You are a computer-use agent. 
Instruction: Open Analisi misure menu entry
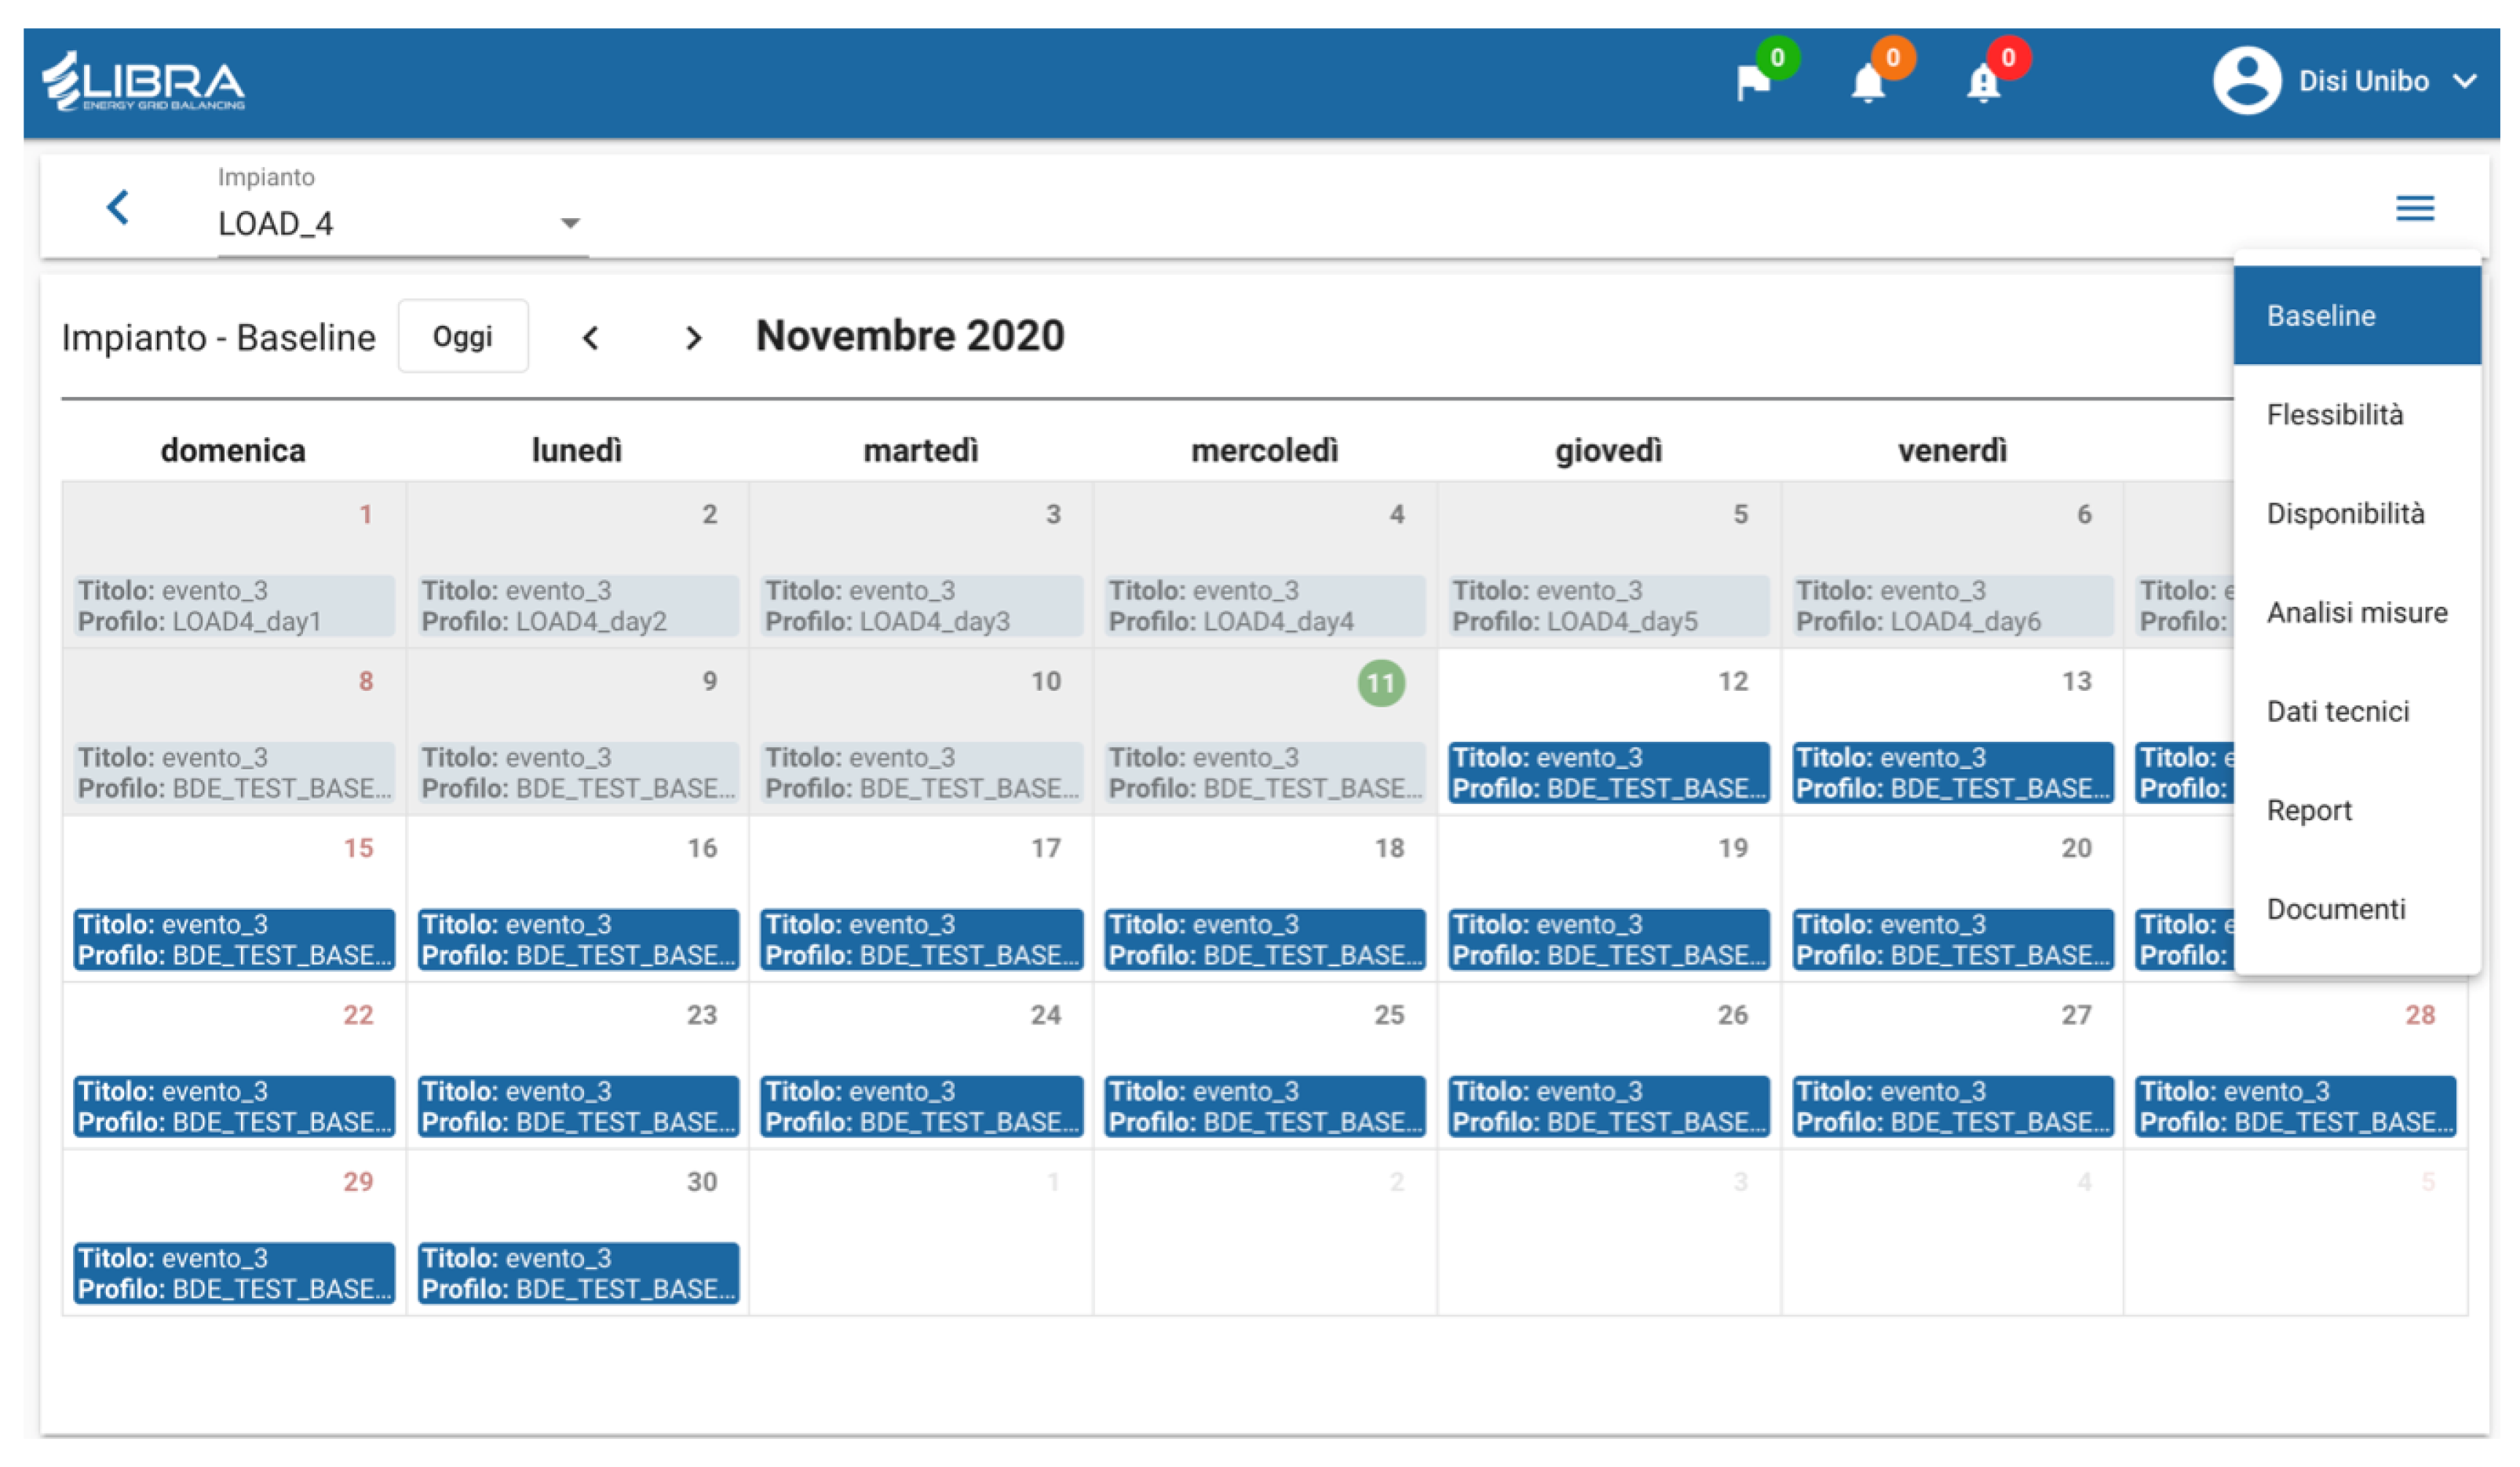(2356, 613)
